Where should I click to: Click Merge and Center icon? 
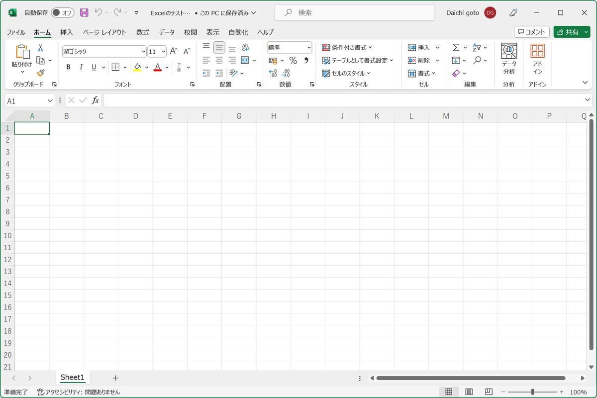(245, 60)
